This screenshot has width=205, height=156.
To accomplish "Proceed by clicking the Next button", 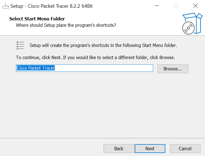I will pyautogui.click(x=150, y=149).
